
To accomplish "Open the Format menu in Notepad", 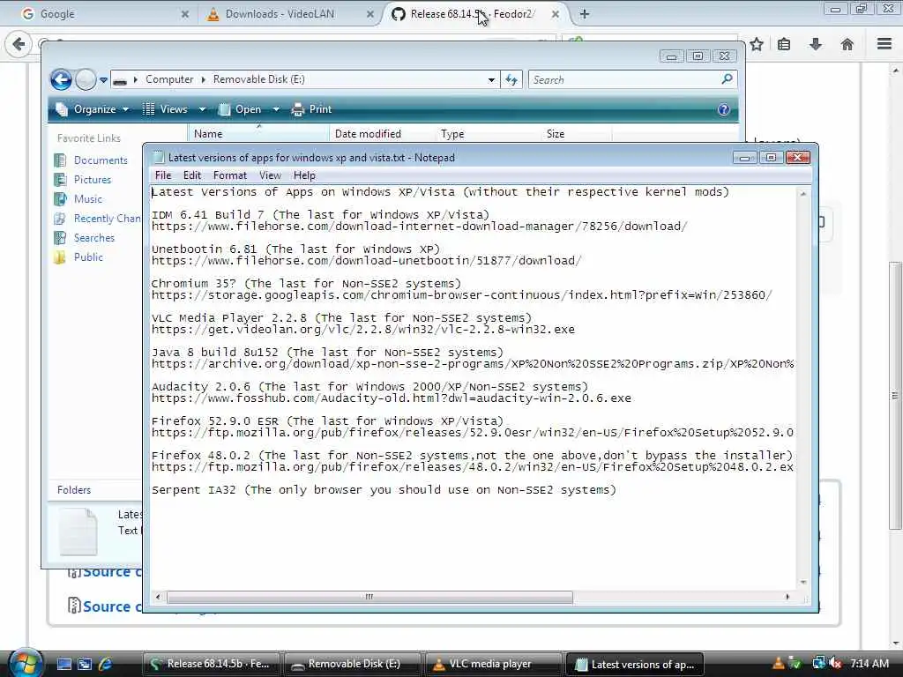I will pos(230,175).
